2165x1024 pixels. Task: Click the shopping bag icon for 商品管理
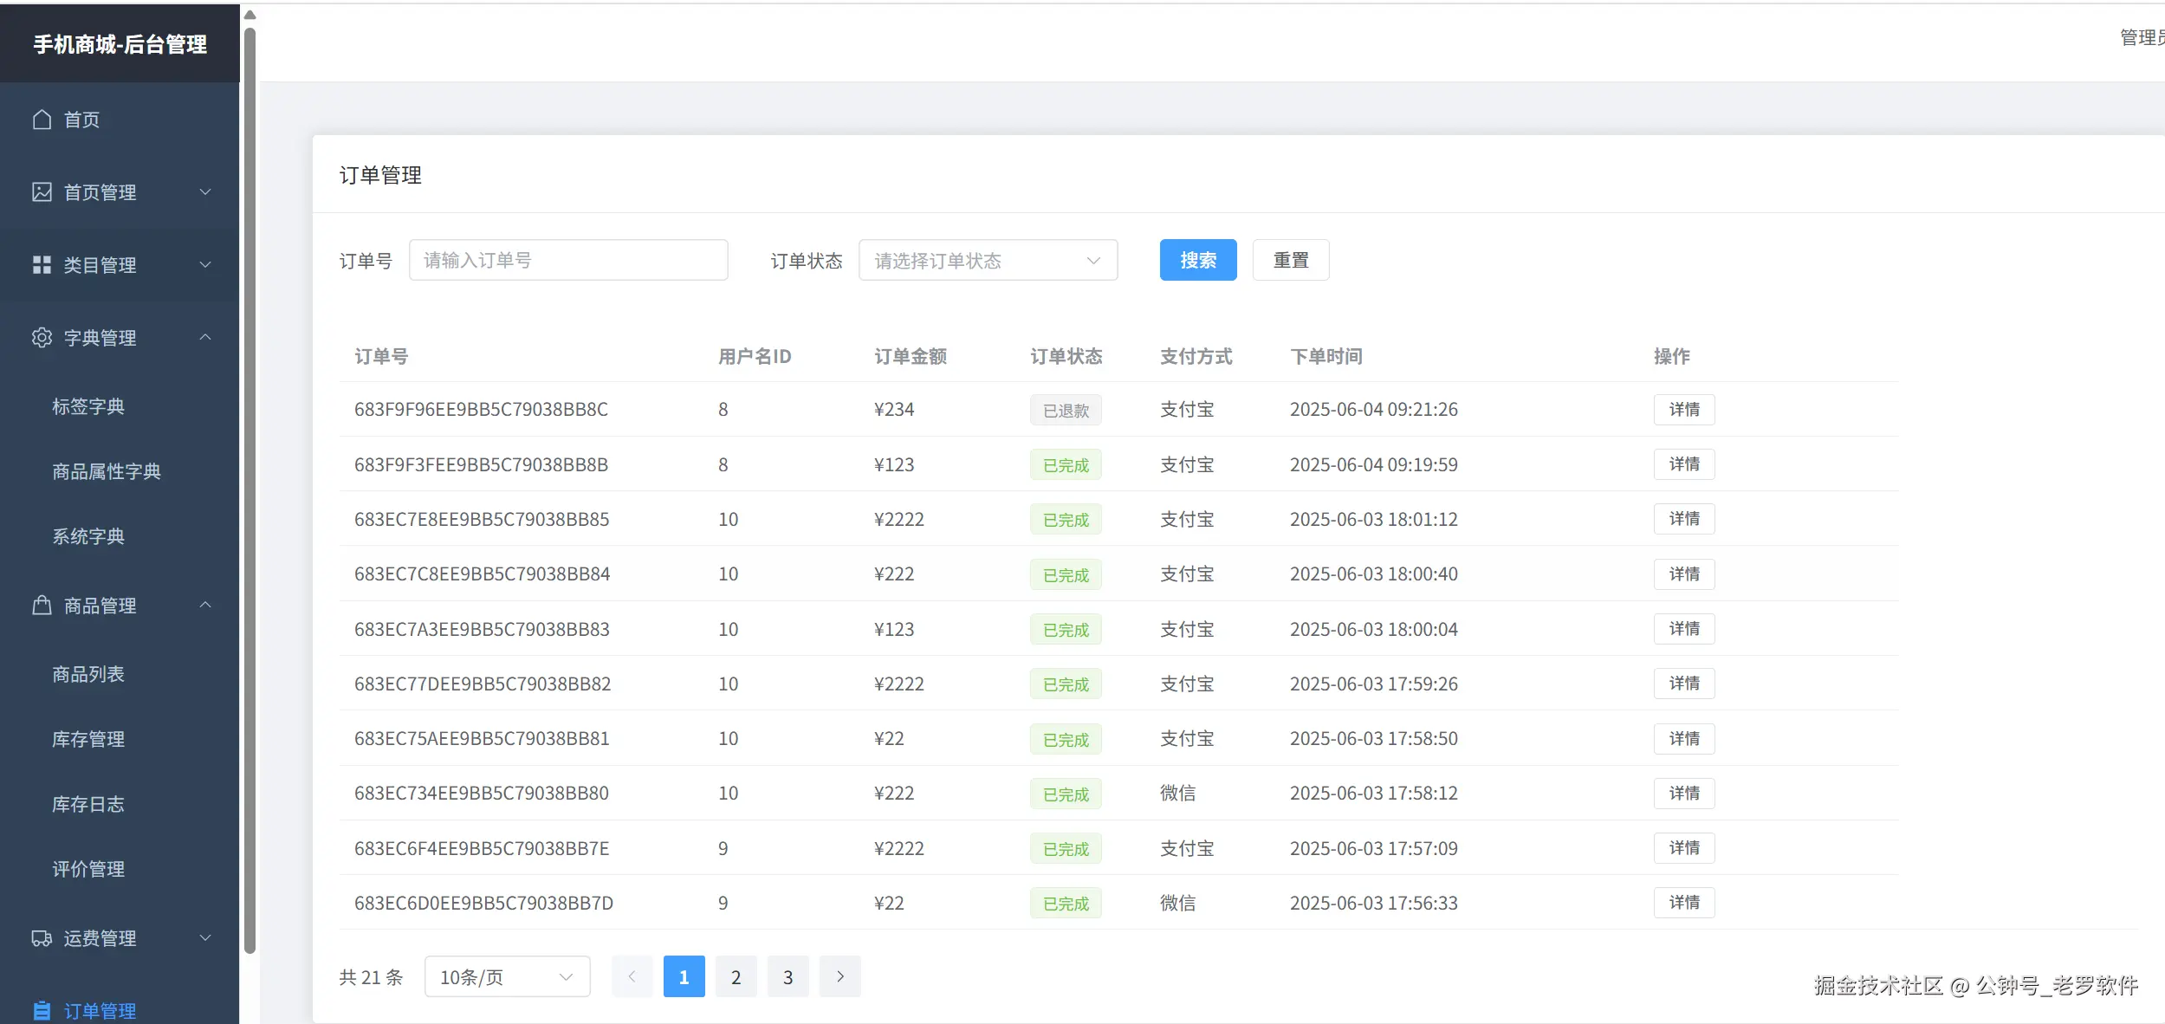pyautogui.click(x=42, y=606)
